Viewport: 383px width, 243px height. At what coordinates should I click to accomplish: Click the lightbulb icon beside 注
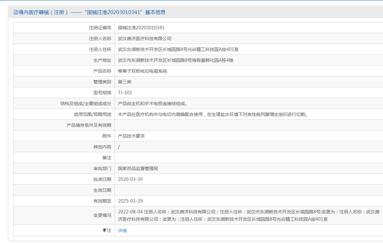(104, 230)
